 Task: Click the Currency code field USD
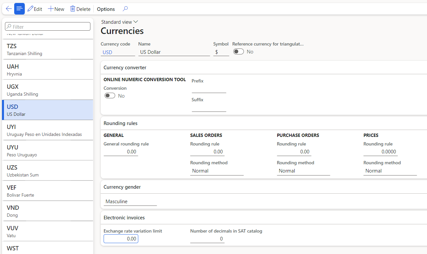click(x=118, y=52)
